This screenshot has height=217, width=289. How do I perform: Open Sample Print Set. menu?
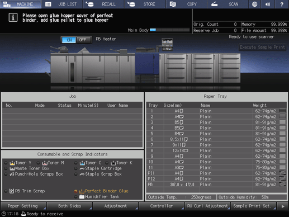click(x=253, y=206)
